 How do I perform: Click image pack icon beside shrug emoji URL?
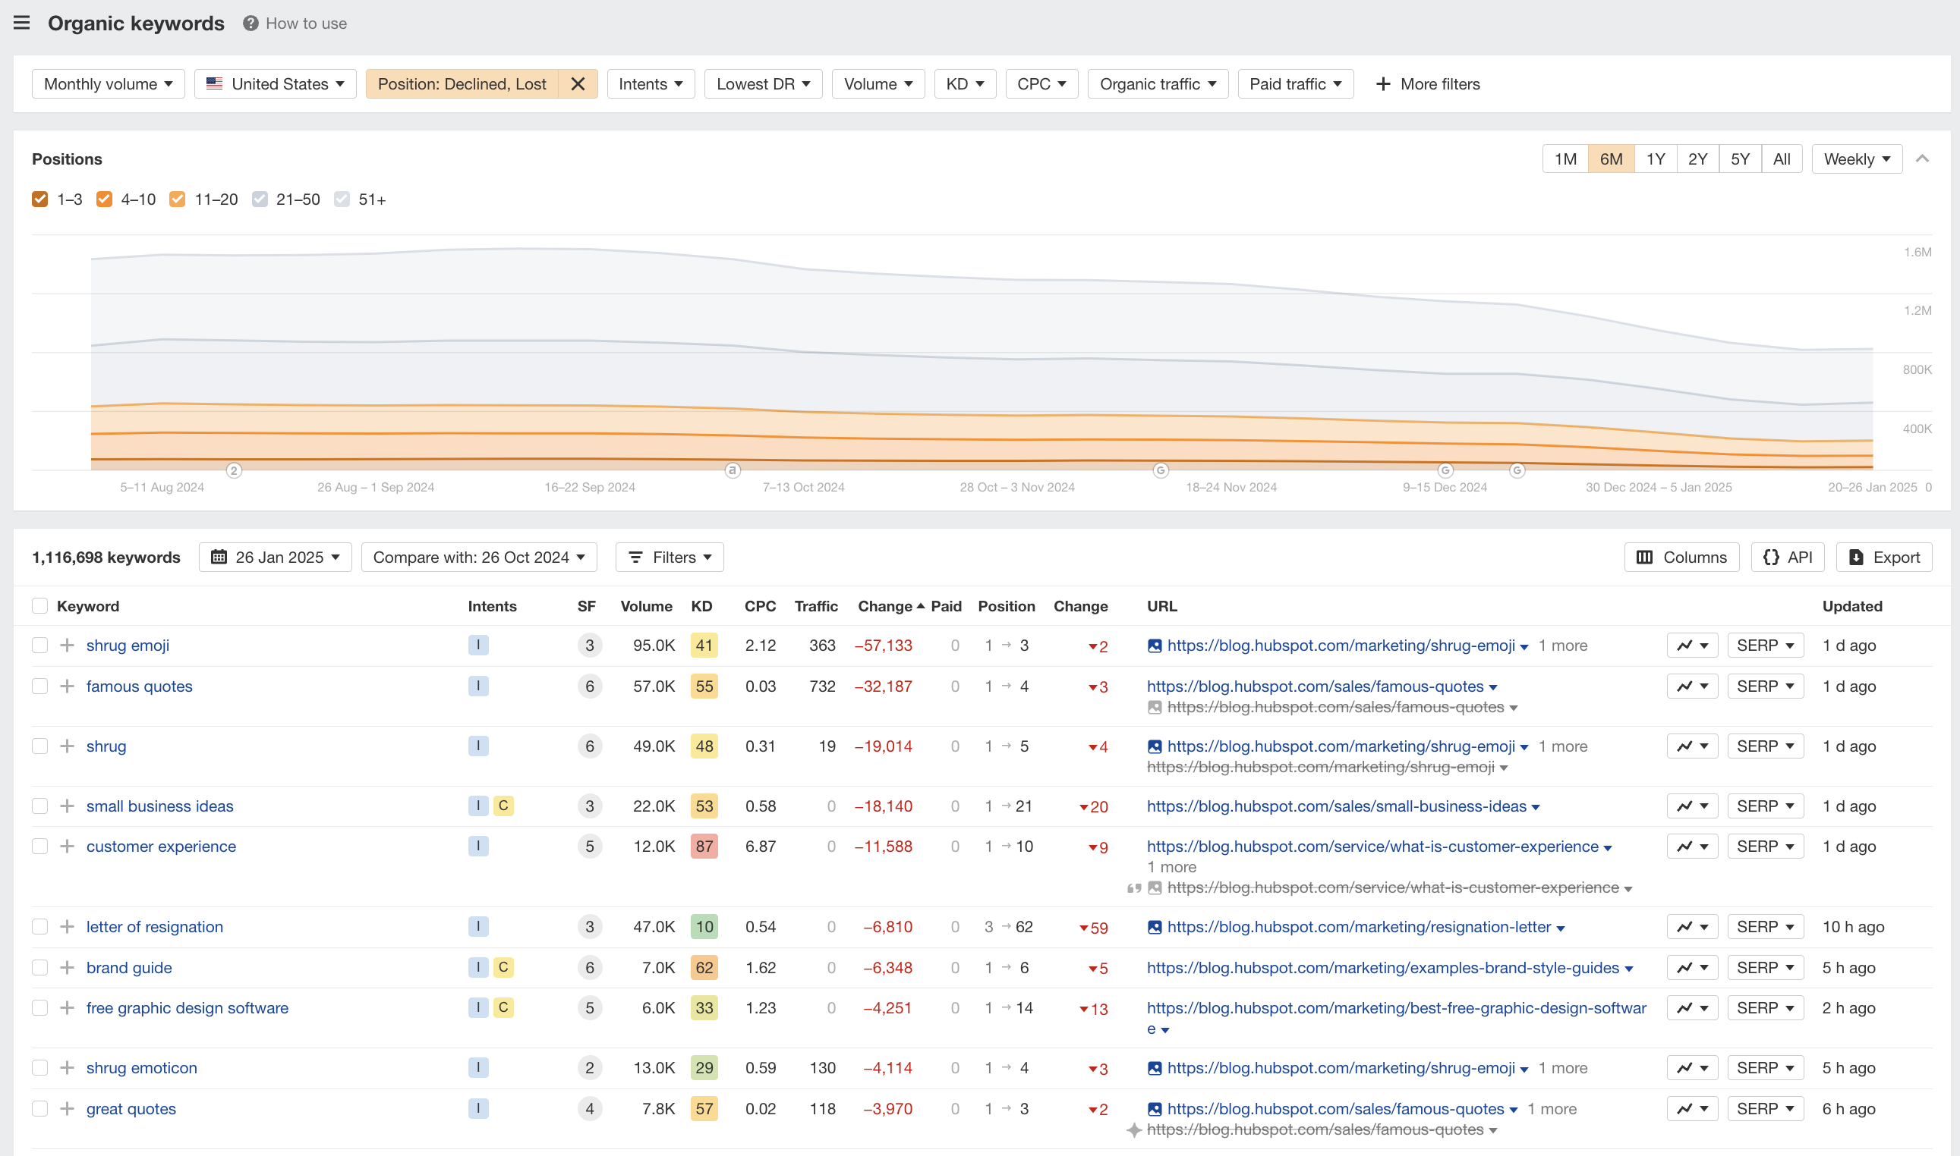(1154, 646)
